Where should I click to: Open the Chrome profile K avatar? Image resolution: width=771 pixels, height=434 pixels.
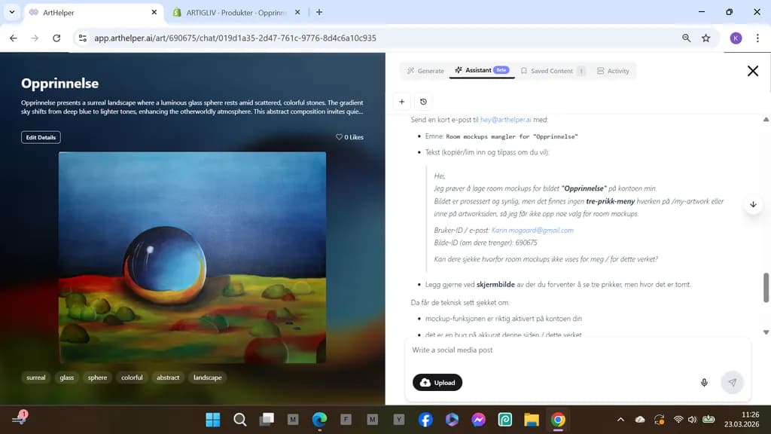click(736, 38)
